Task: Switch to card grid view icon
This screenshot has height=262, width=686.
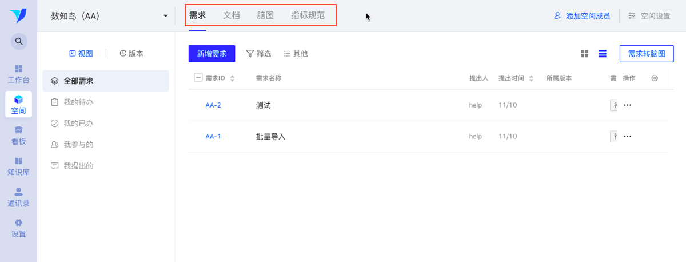Action: click(x=584, y=54)
